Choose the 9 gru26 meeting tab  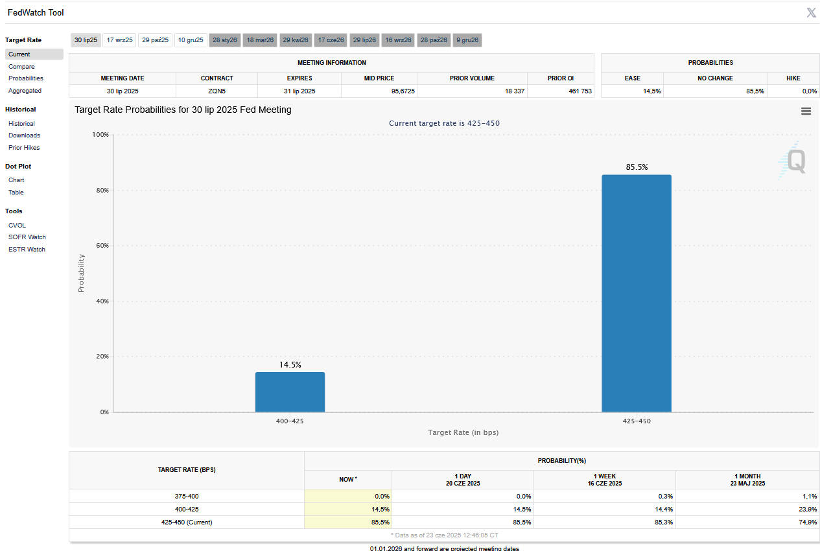tap(467, 40)
